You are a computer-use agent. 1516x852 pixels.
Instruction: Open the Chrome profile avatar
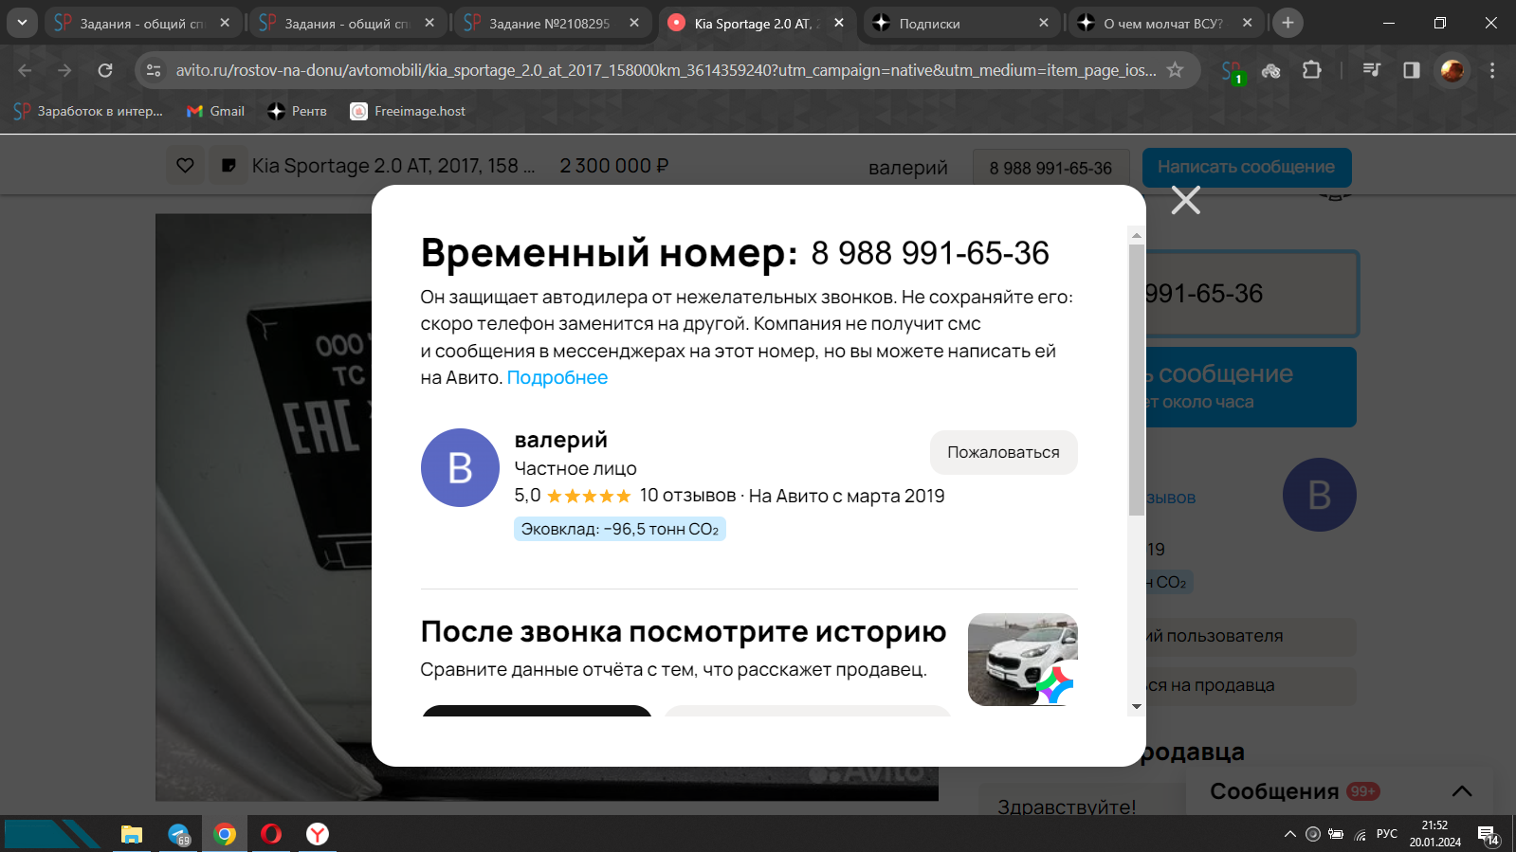click(1452, 70)
